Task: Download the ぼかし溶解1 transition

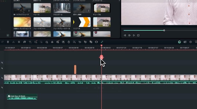Action: coord(89,11)
